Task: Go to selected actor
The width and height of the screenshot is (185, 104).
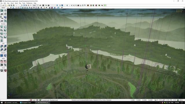Action: click(x=2, y=70)
